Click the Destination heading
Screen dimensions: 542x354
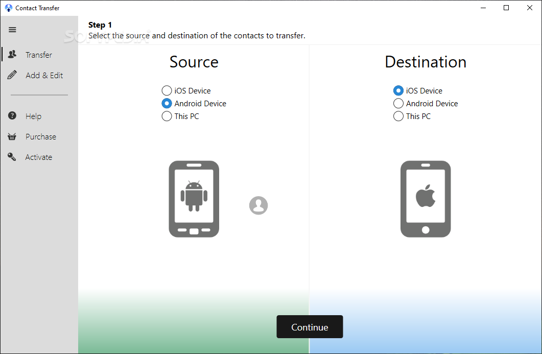pyautogui.click(x=426, y=62)
